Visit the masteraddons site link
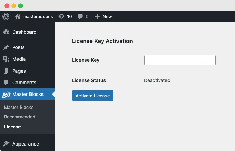 (38, 16)
